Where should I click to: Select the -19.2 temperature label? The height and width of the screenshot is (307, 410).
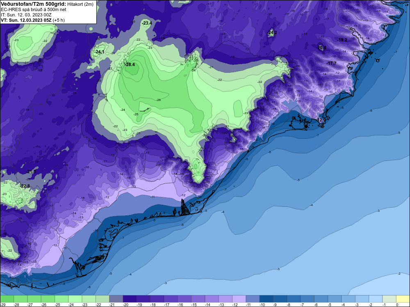coord(342,40)
